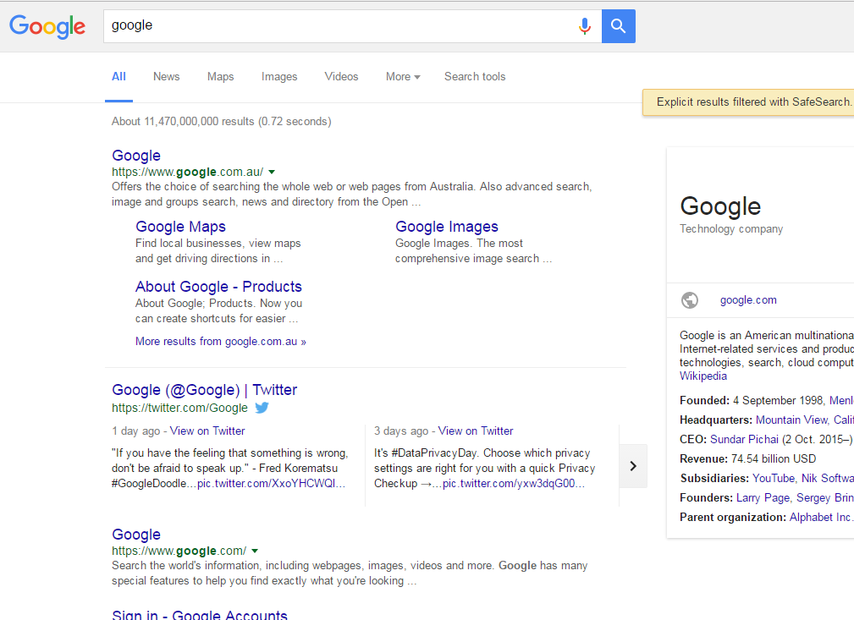854x620 pixels.
Task: Open pic.twitter.com/XxoYHCWQI link
Action: (x=271, y=483)
